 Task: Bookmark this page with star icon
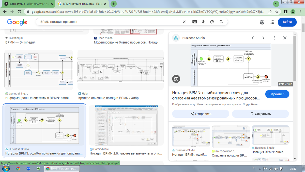277,12
